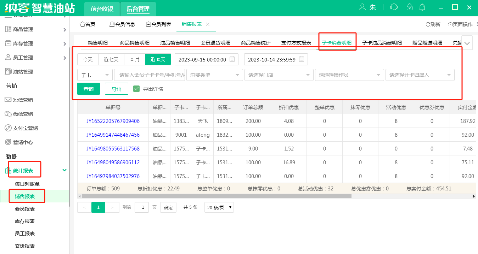Click the lock screen icon
478x254 pixels.
pos(410,7)
